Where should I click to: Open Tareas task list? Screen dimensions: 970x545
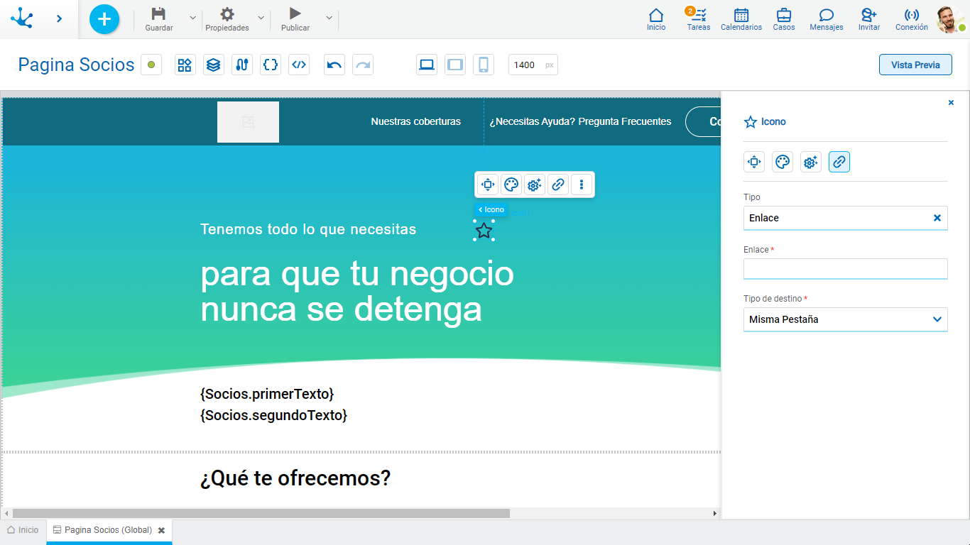[x=699, y=19]
